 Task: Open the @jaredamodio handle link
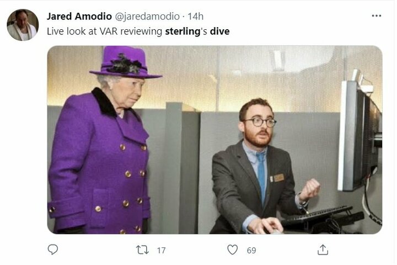click(147, 16)
